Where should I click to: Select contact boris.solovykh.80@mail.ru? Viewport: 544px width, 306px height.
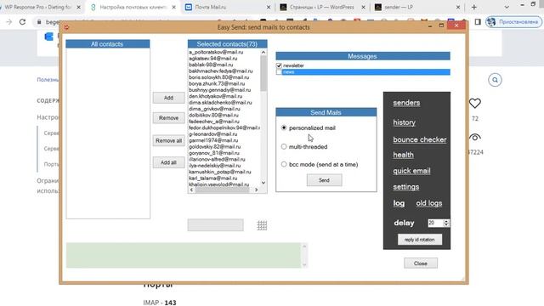pyautogui.click(x=219, y=77)
